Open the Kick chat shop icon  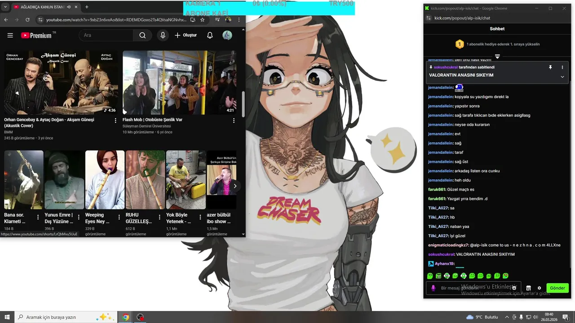pyautogui.click(x=529, y=288)
